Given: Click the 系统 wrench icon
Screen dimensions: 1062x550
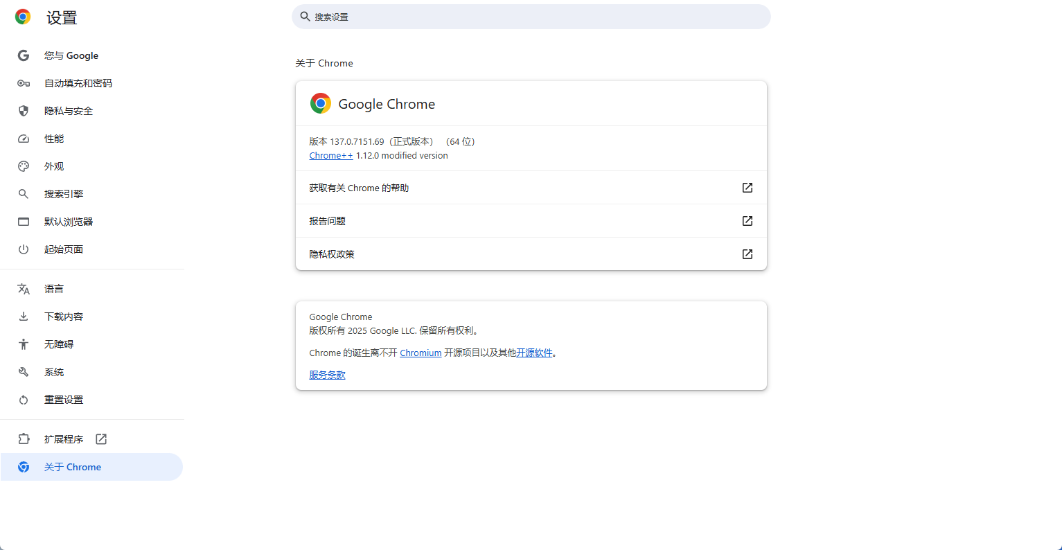Looking at the screenshot, I should [x=23, y=372].
